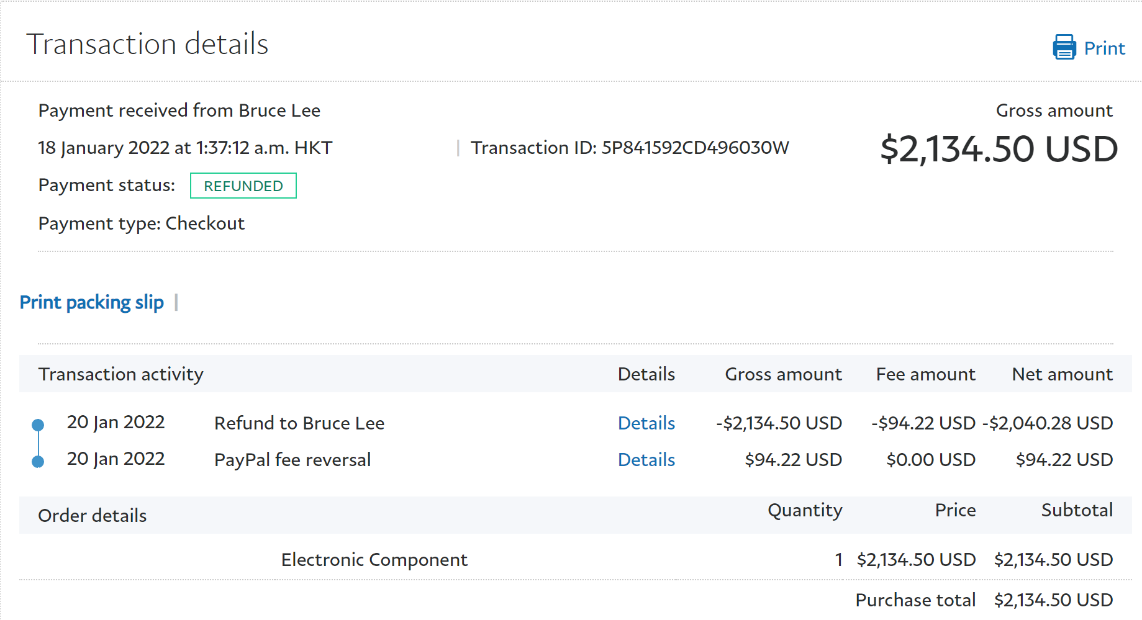Click the Purchase total label
Viewport: 1142px width, 620px height.
coord(915,600)
